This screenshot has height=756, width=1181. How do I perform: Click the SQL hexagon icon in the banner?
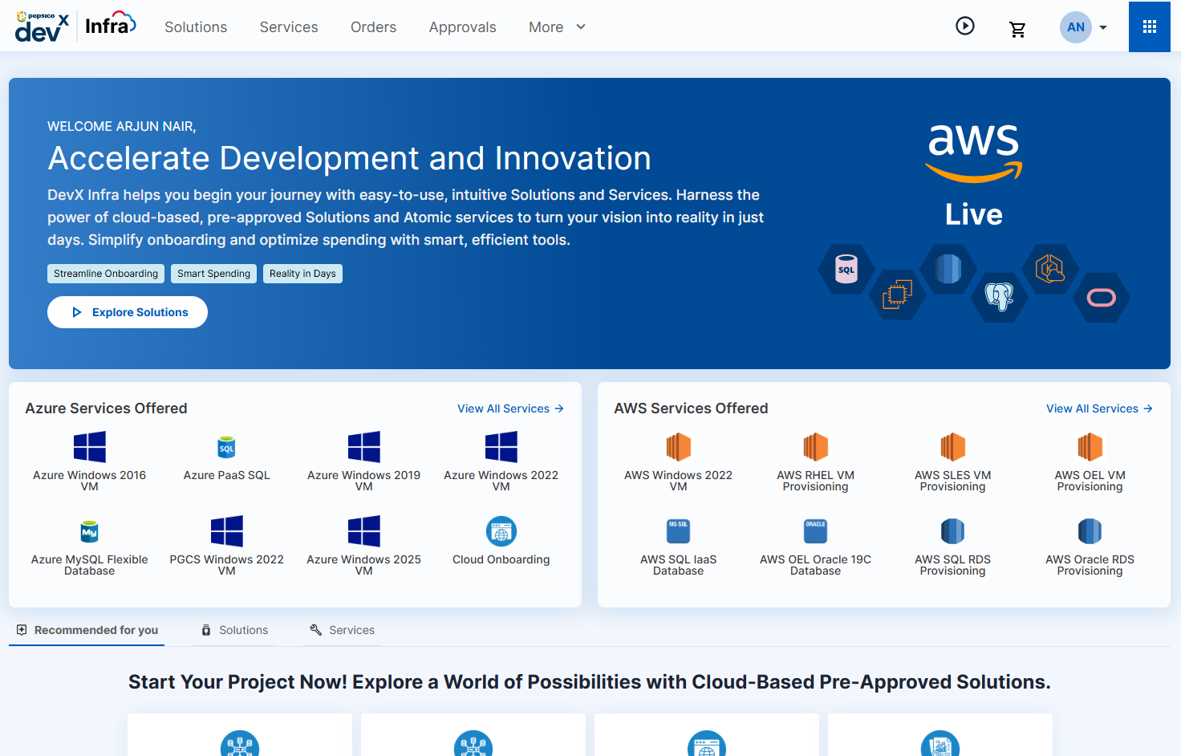pyautogui.click(x=846, y=269)
